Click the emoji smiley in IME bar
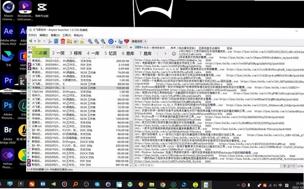This screenshot has width=304, height=189. coord(174,54)
